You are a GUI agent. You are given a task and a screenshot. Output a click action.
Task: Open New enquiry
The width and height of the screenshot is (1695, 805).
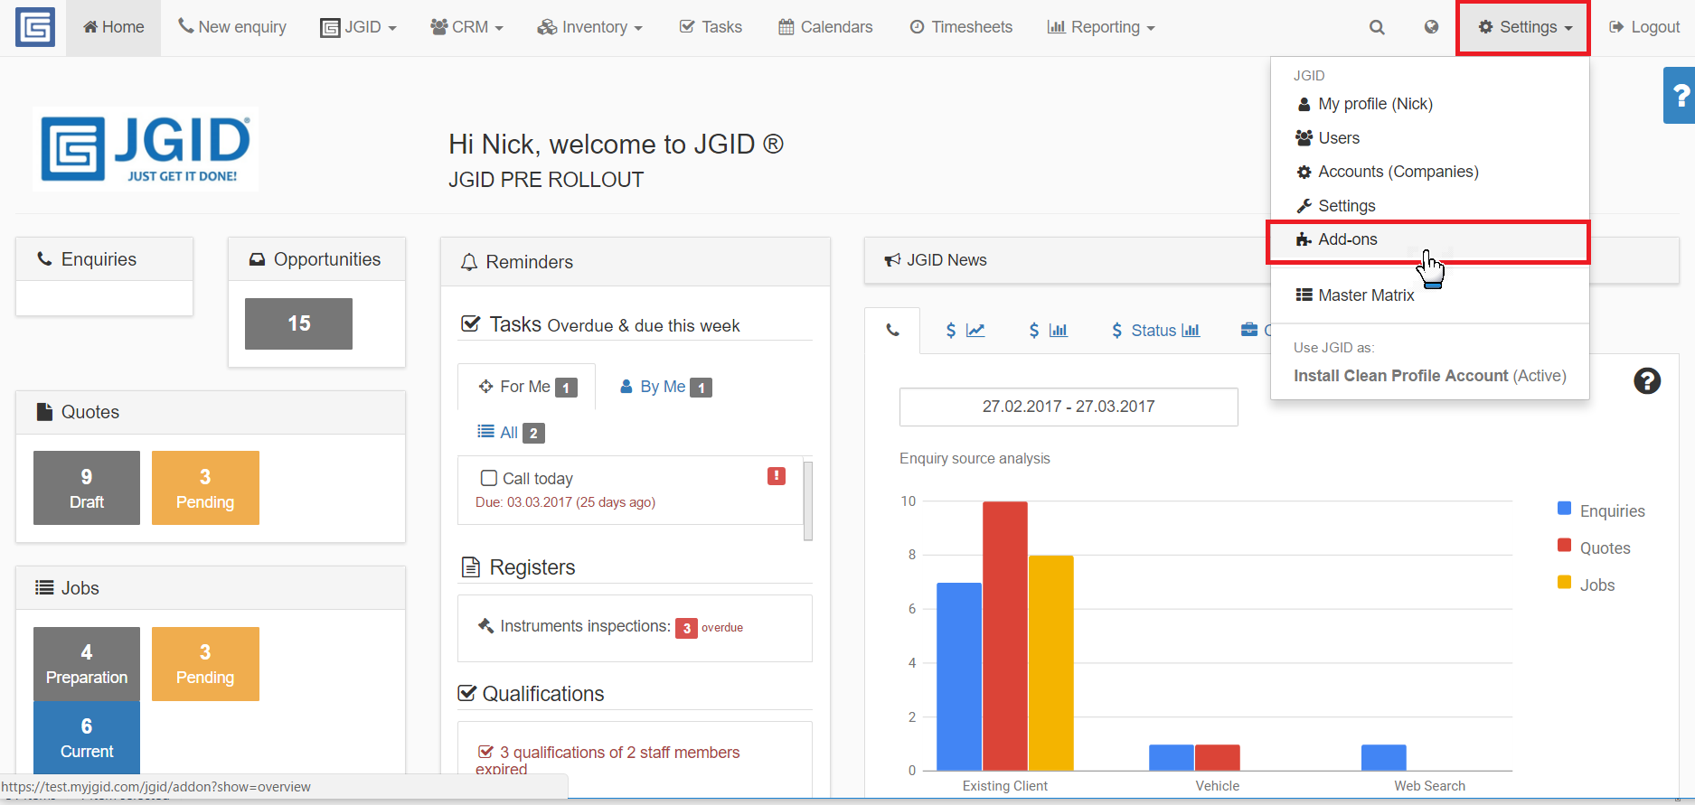[x=232, y=27]
